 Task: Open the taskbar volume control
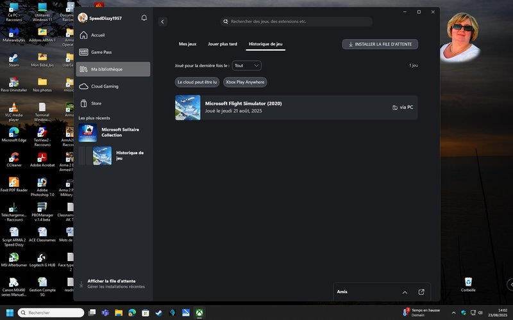[x=480, y=312]
